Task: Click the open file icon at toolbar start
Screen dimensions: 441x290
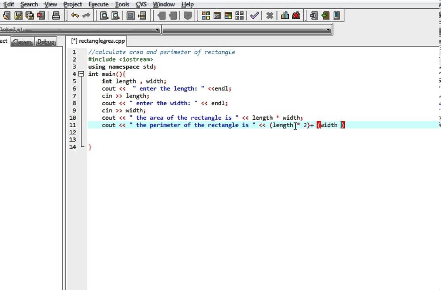Action: point(7,15)
